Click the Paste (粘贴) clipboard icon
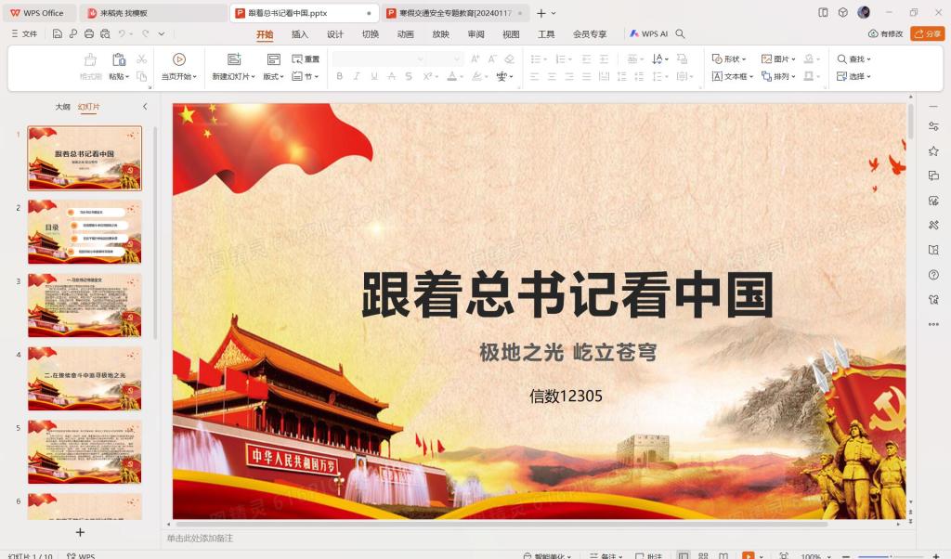This screenshot has width=951, height=559. click(119, 59)
